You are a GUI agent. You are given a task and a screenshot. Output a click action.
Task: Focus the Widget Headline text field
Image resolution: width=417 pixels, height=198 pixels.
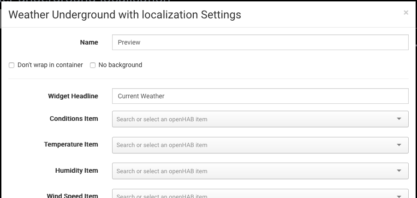click(260, 96)
